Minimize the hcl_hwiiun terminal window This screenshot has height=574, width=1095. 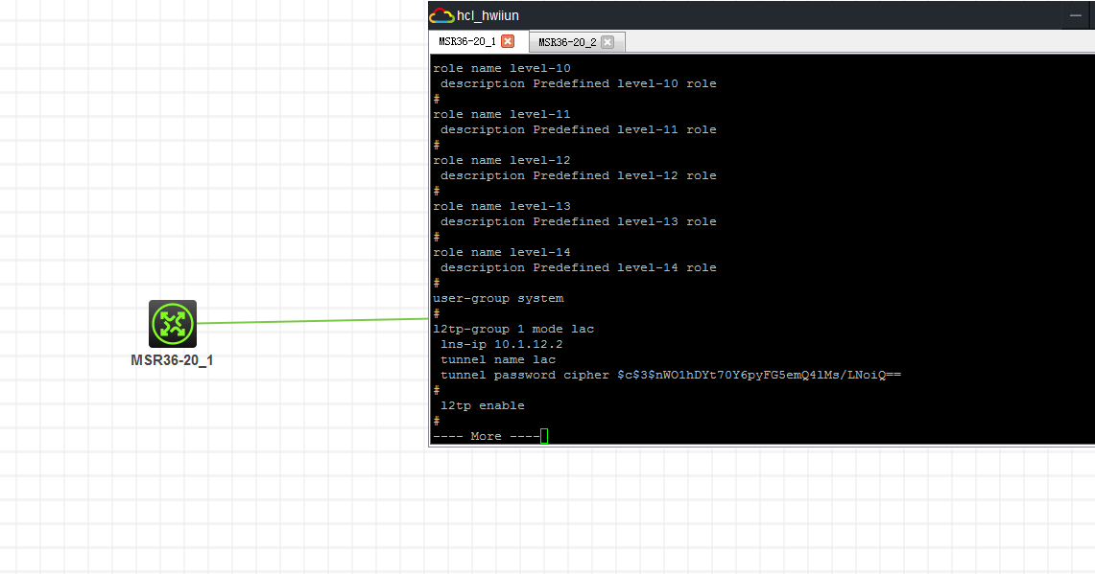[x=1076, y=15]
